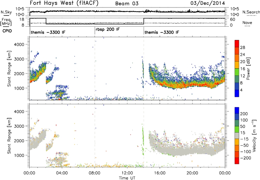260x180 pixels.
Task: Click the green velocity streak near 14:00
Action: [x=143, y=141]
